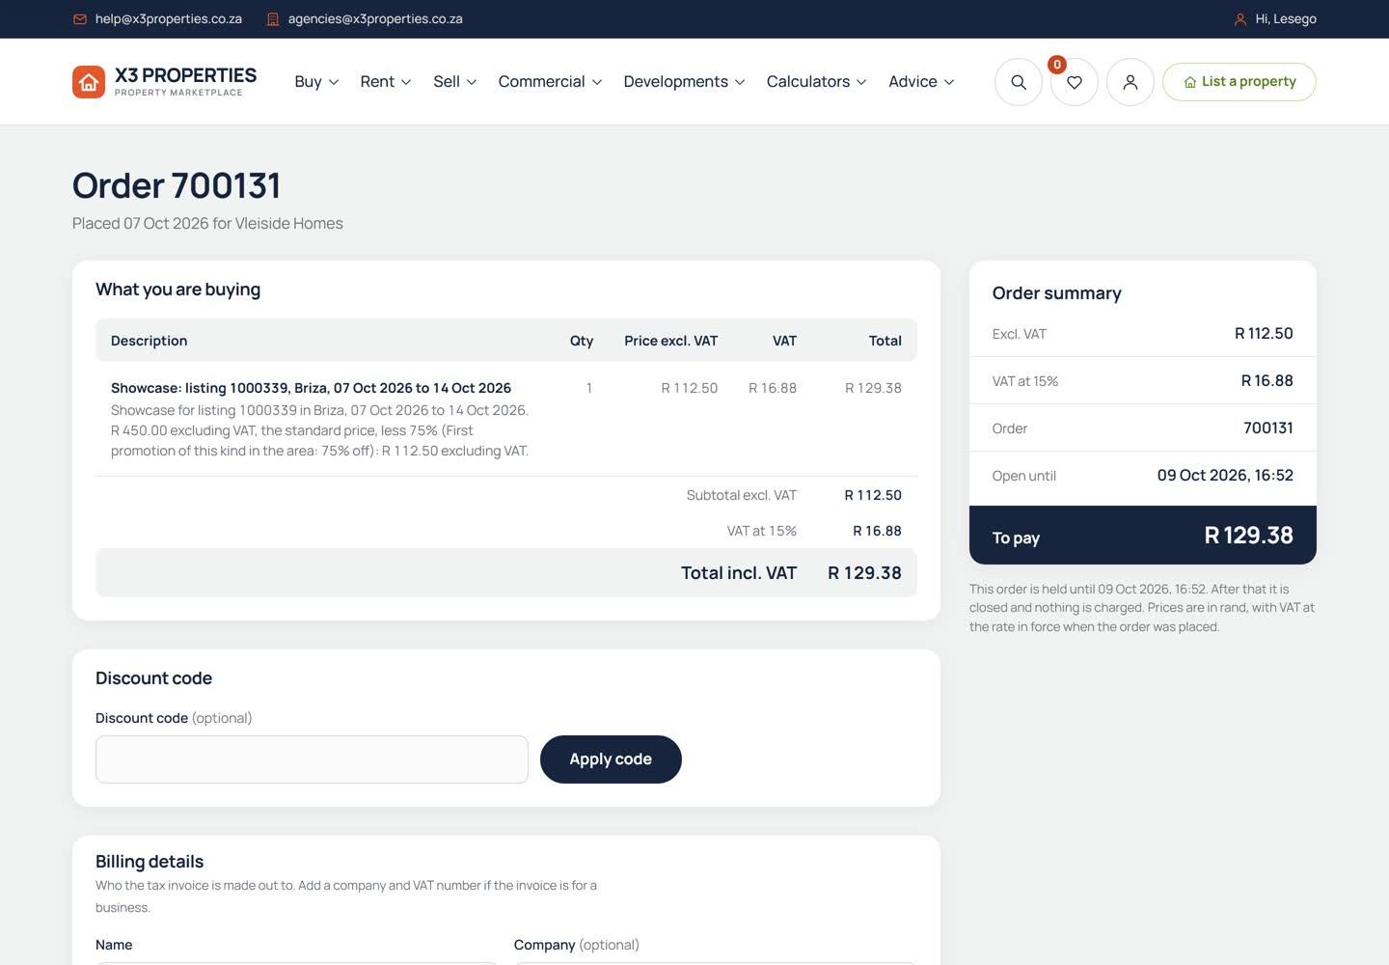The width and height of the screenshot is (1389, 965).
Task: Click the Open until 09 Oct 2026, 16:52 value
Action: 1225,476
